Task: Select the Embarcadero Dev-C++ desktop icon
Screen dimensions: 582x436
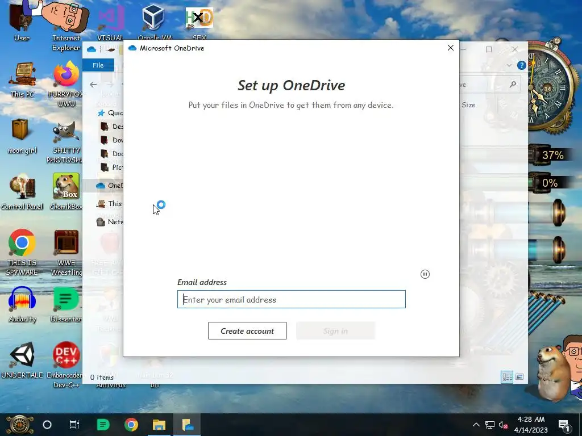Action: [x=66, y=365]
